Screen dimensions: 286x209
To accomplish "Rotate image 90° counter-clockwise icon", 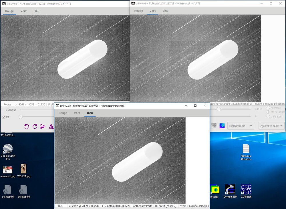I will click(27, 126).
